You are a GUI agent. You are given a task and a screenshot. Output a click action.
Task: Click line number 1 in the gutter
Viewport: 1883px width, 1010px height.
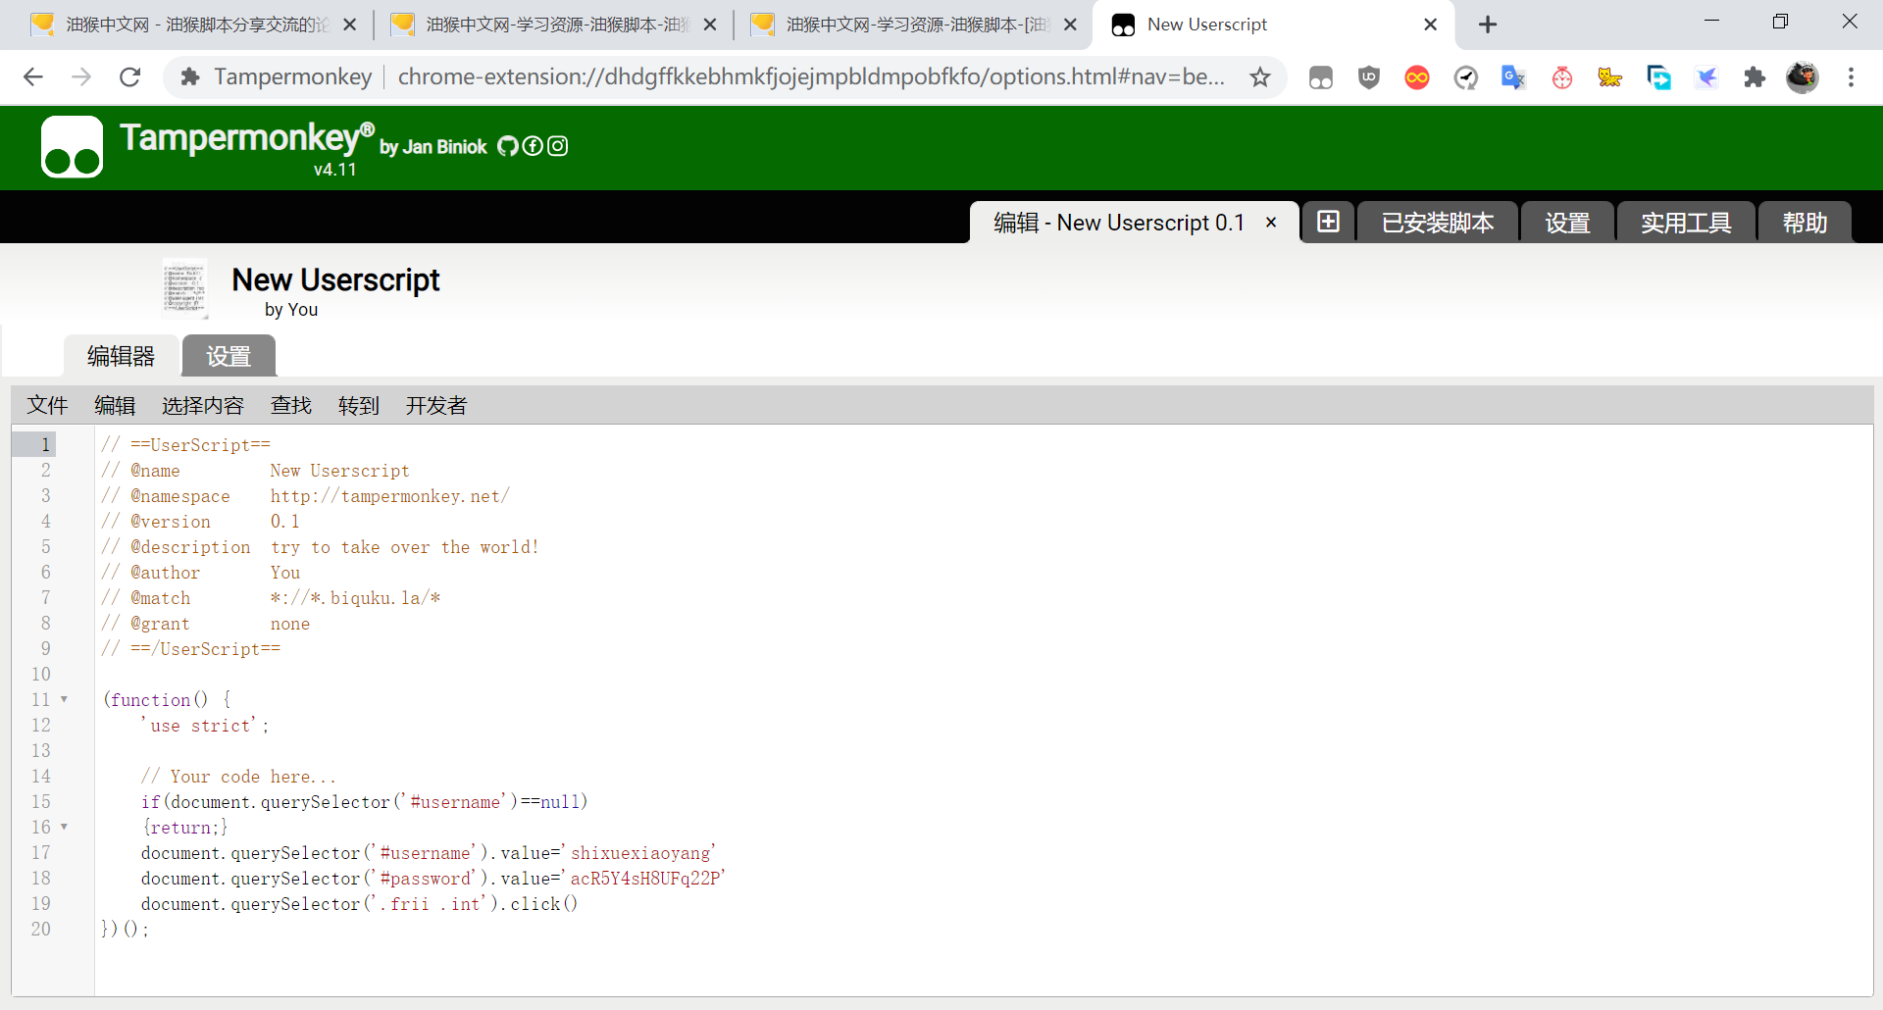[45, 444]
